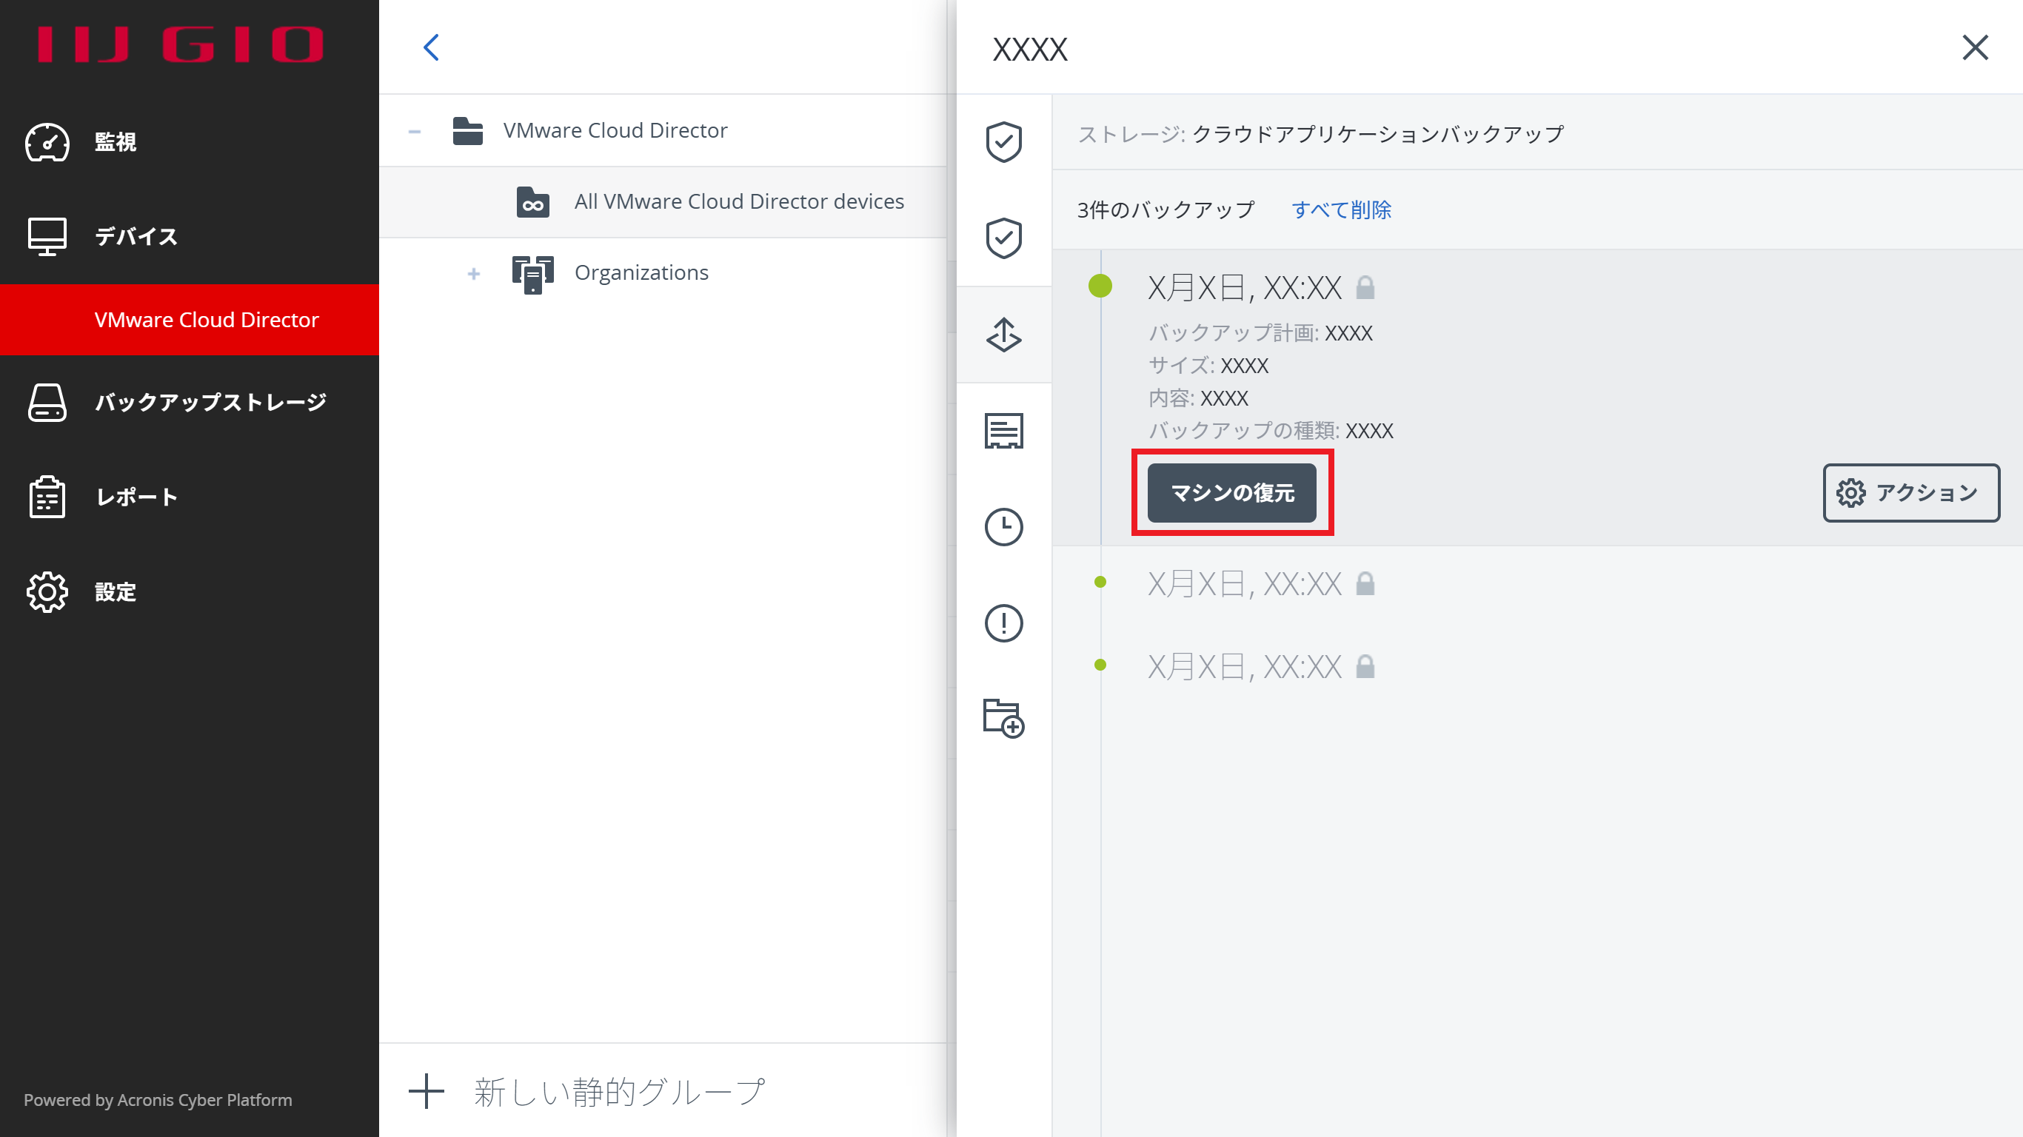Click the top shield checkmark icon
The height and width of the screenshot is (1137, 2023).
click(1003, 142)
